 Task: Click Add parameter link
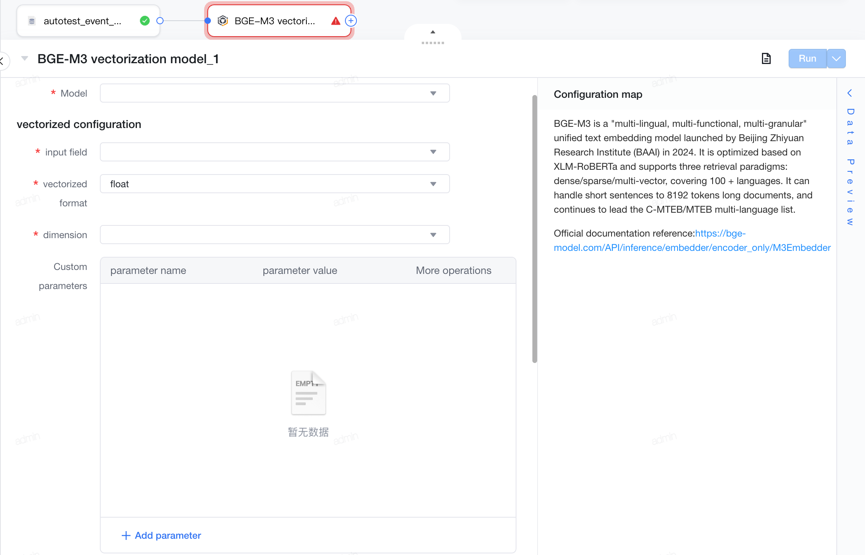161,535
